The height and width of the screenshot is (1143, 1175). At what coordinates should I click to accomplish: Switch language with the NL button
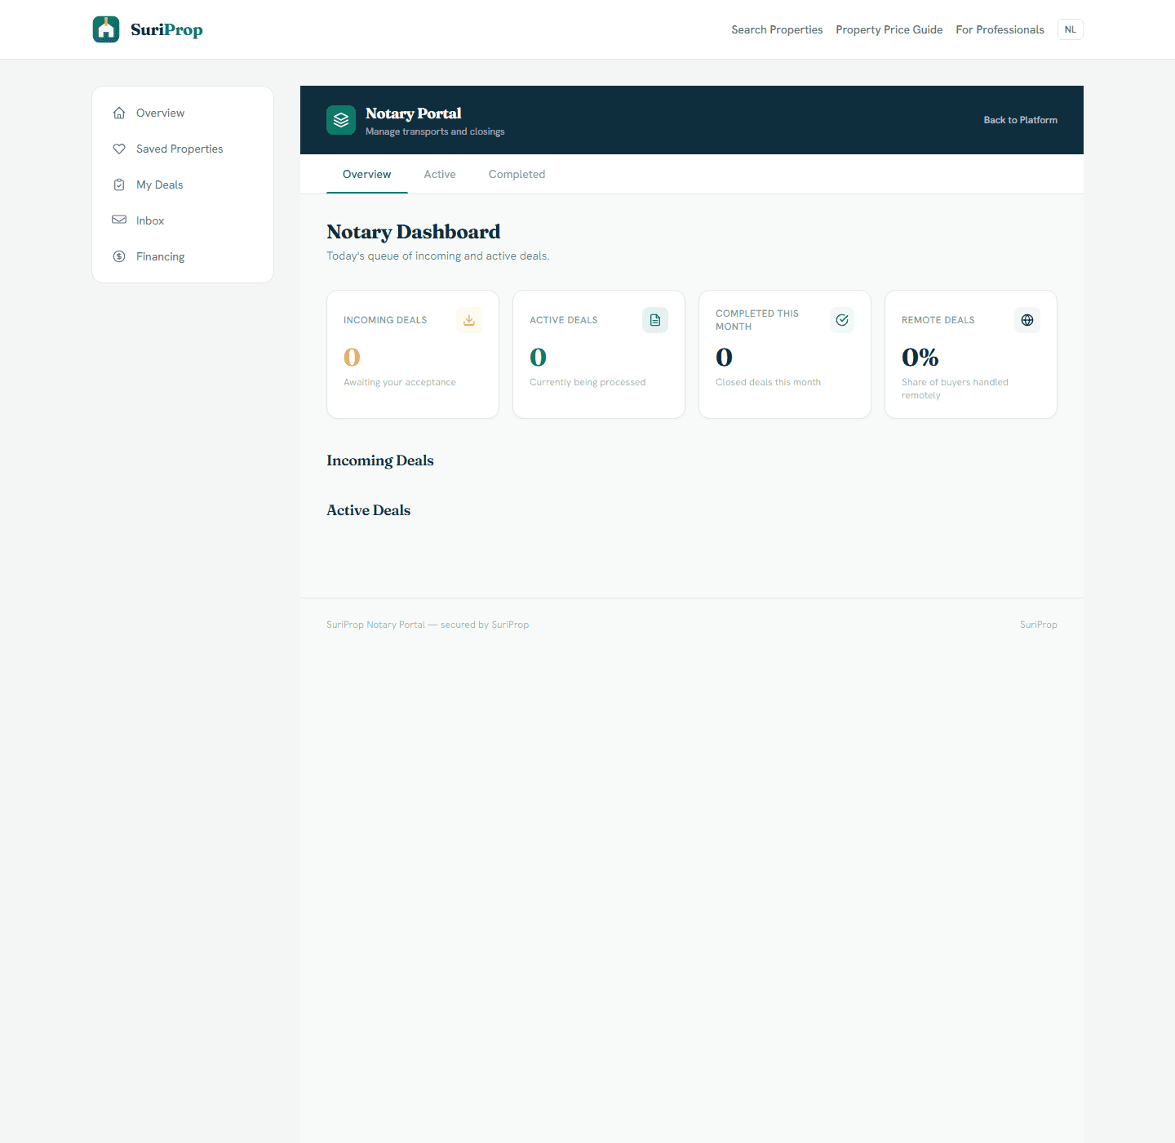[1071, 29]
